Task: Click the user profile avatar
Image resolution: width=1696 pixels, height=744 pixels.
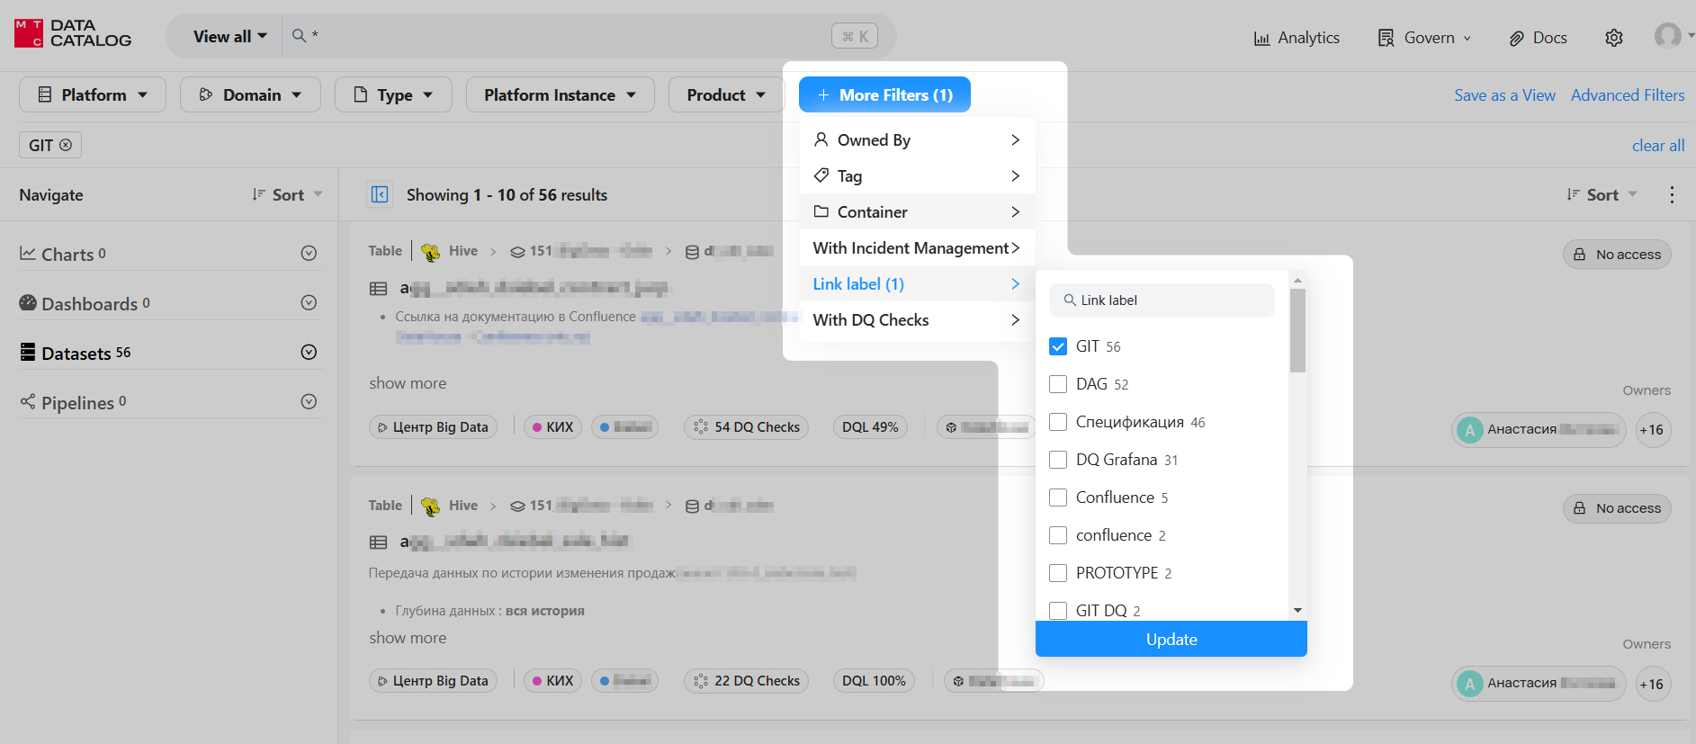Action: point(1667,36)
